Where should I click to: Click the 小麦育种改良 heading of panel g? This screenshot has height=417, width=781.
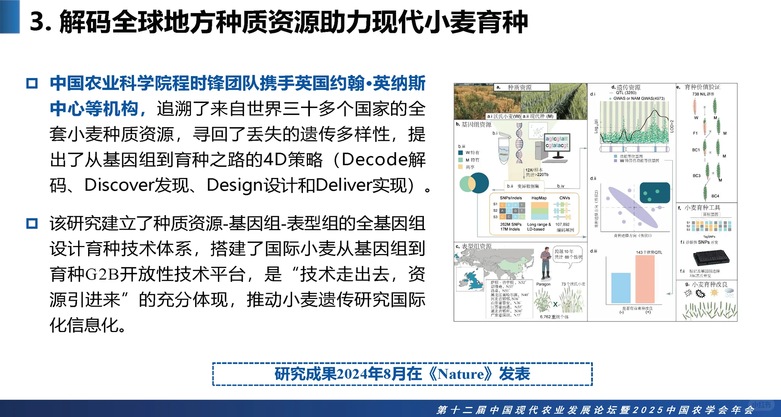point(710,284)
